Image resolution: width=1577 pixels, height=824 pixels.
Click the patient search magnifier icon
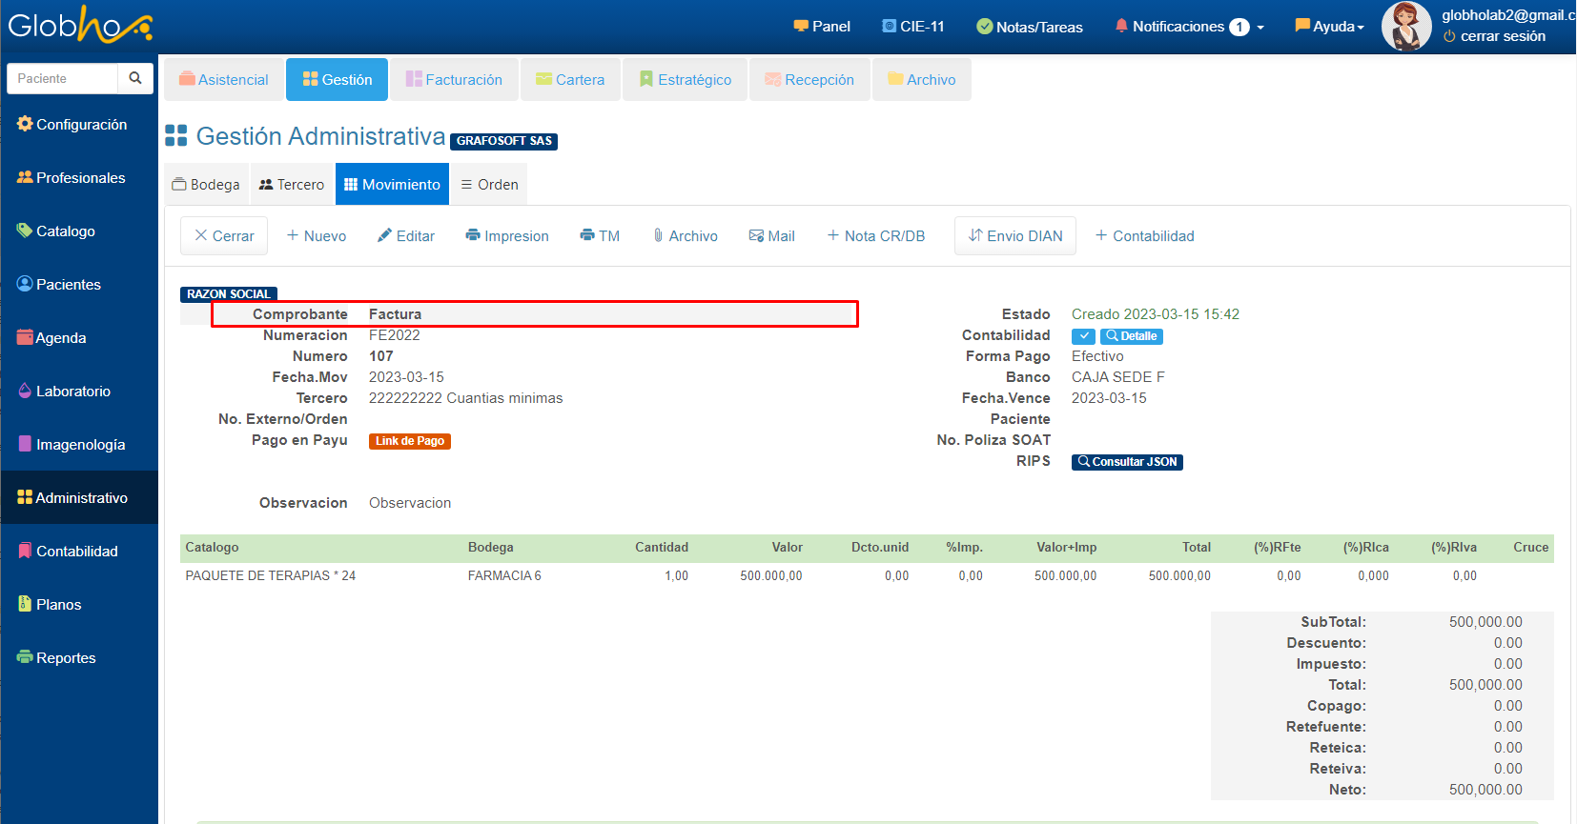(x=135, y=78)
